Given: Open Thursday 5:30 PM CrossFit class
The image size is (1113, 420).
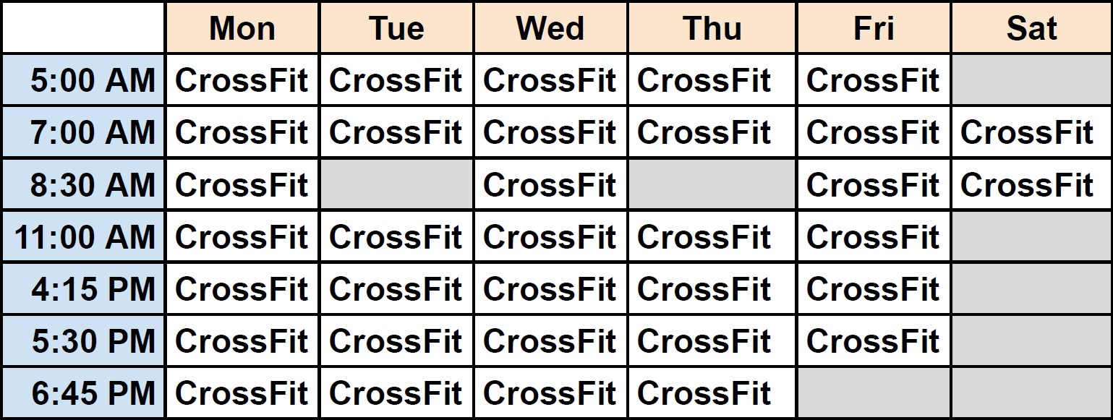Looking at the screenshot, I should tap(704, 341).
